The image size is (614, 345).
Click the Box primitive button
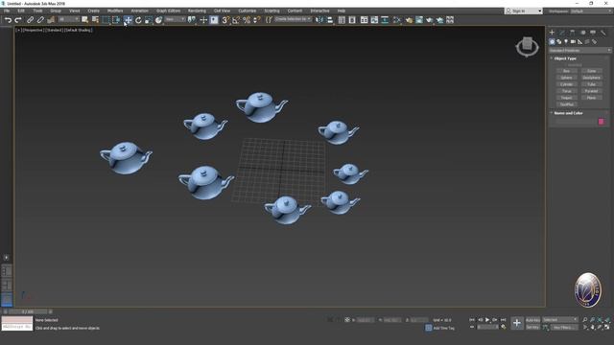pyautogui.click(x=567, y=71)
